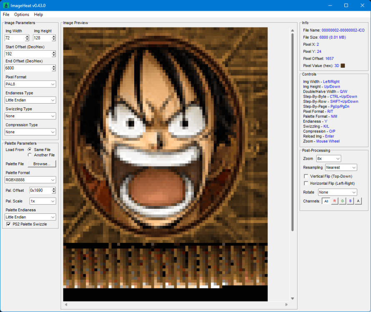The height and width of the screenshot is (312, 371).
Task: Toggle the green G channel button
Action: (x=342, y=201)
